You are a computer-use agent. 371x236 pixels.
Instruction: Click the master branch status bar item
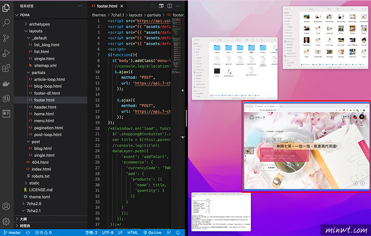(x=12, y=232)
